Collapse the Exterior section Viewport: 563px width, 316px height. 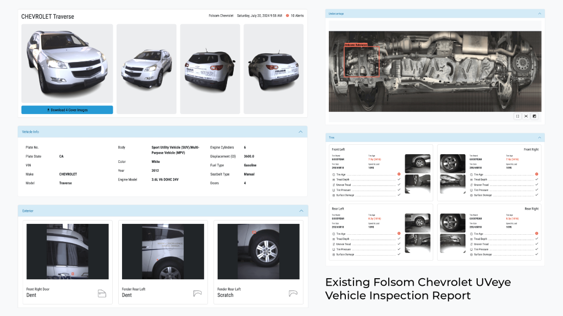[300, 211]
